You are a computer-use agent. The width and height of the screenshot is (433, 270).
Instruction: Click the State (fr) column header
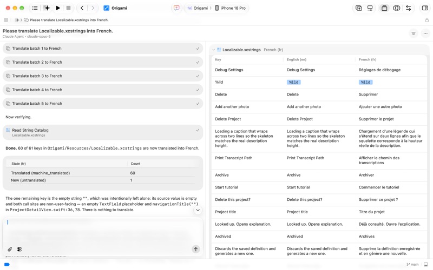[x=18, y=164]
